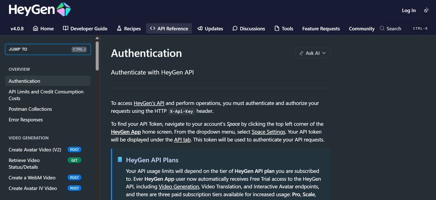Screen dimensions: 436x200
Task: Click the code brackets icon of API Reference
Action: pyautogui.click(x=152, y=29)
